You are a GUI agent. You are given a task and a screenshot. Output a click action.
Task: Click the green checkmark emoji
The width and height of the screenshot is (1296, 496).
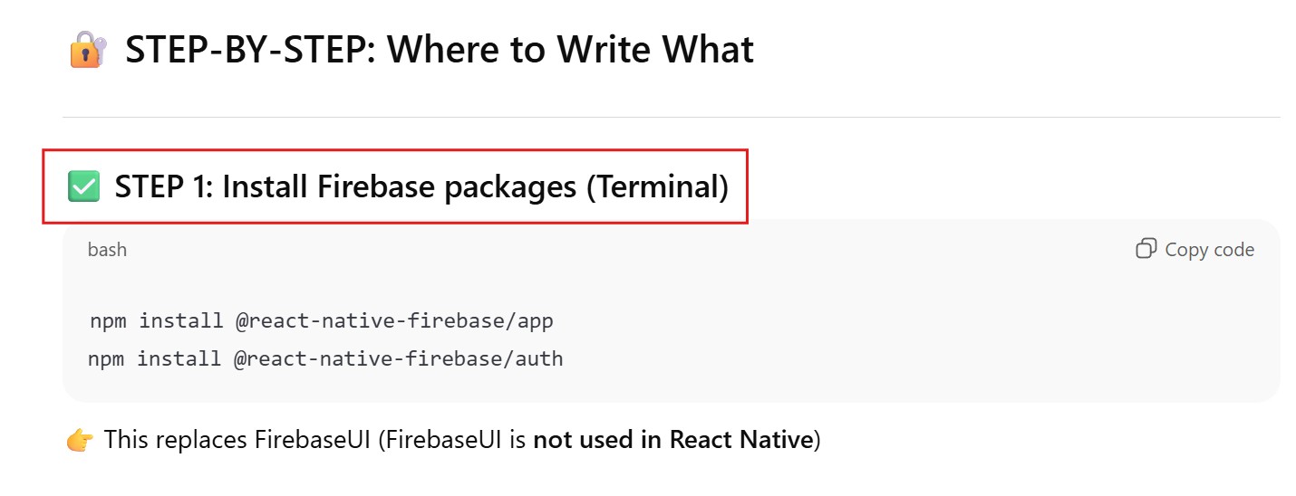pyautogui.click(x=83, y=187)
